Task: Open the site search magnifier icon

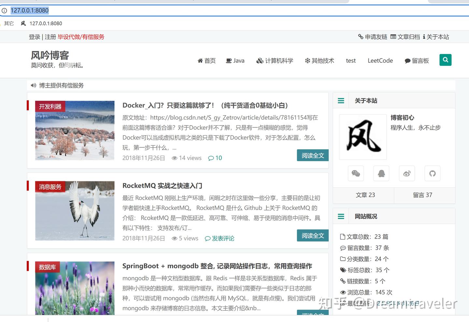Action: 445,60
